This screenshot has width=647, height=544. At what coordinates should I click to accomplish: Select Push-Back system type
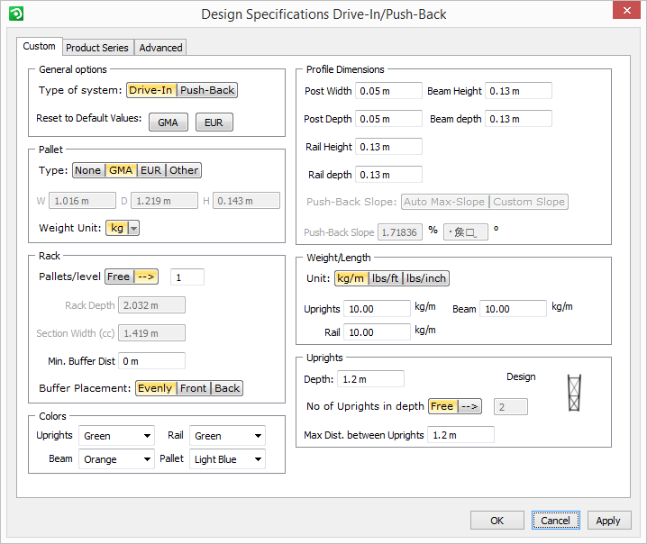pos(207,90)
